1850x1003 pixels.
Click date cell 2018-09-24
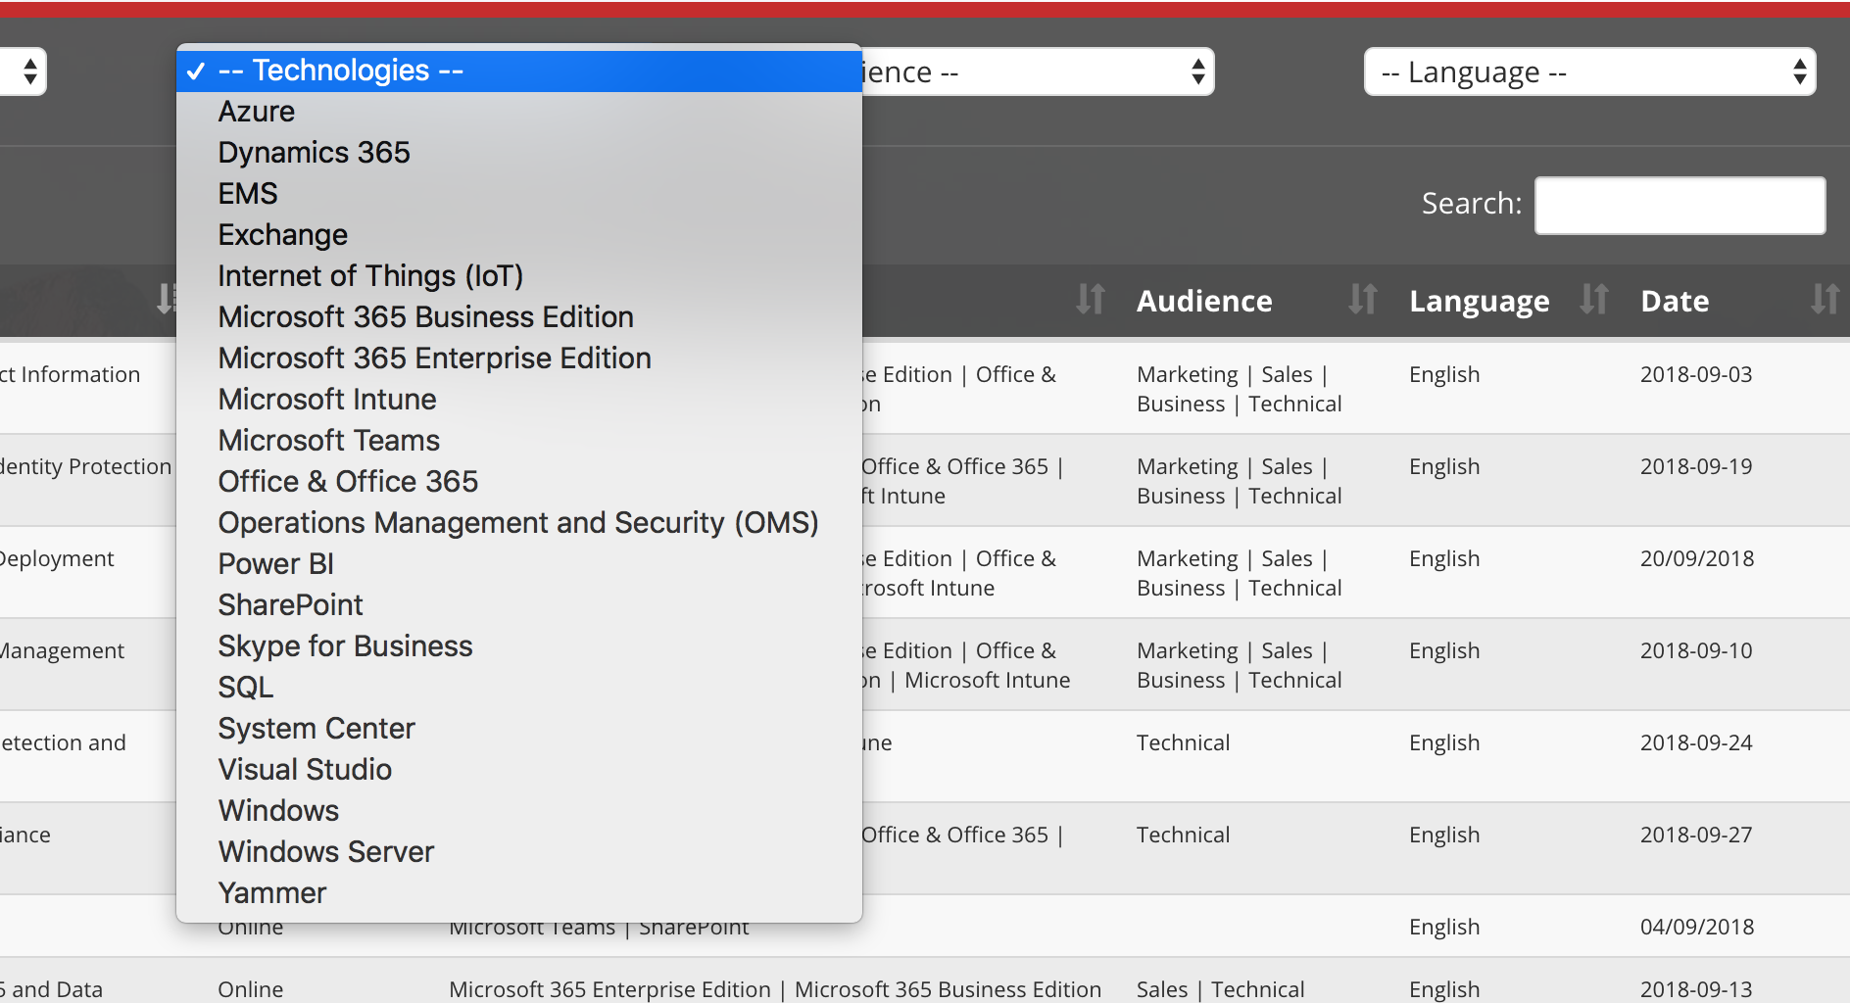pos(1696,742)
